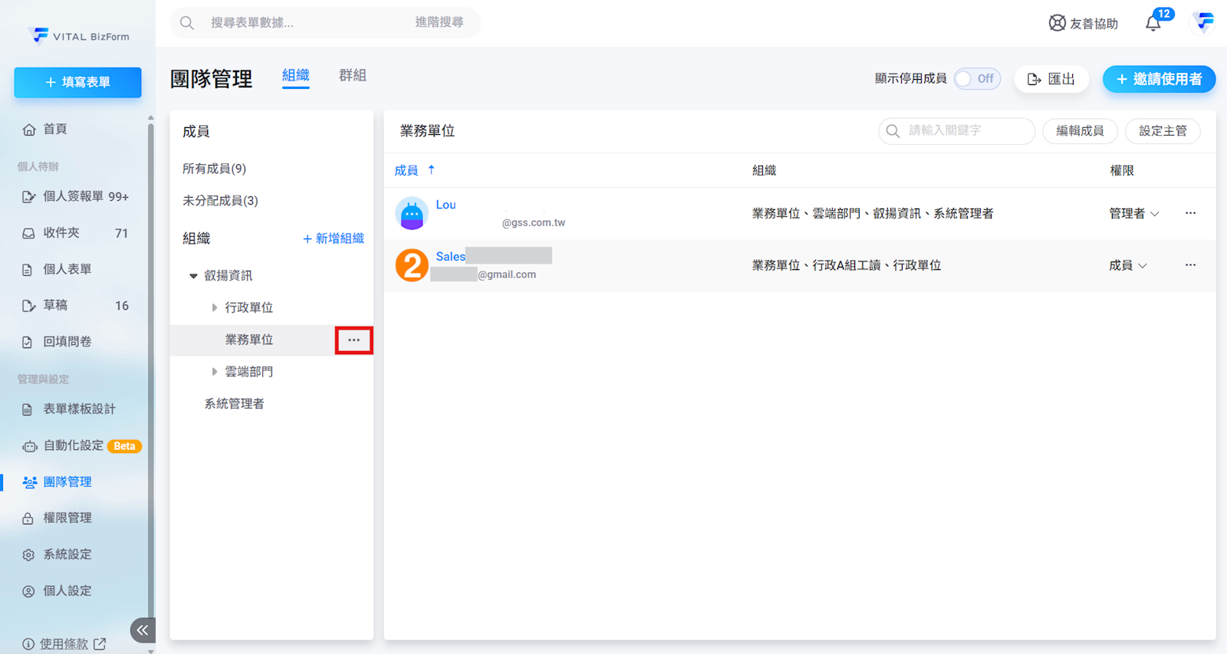
Task: Collapse the 叡揚資訊 organization tree
Action: tap(193, 276)
